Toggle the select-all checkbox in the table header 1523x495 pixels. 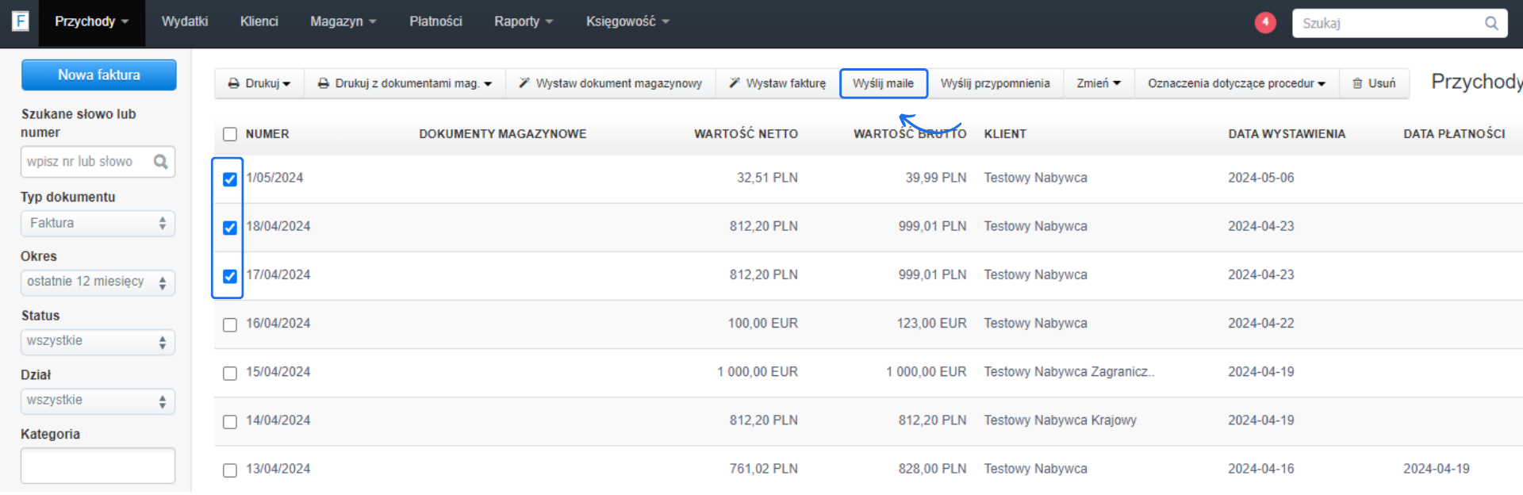(230, 134)
